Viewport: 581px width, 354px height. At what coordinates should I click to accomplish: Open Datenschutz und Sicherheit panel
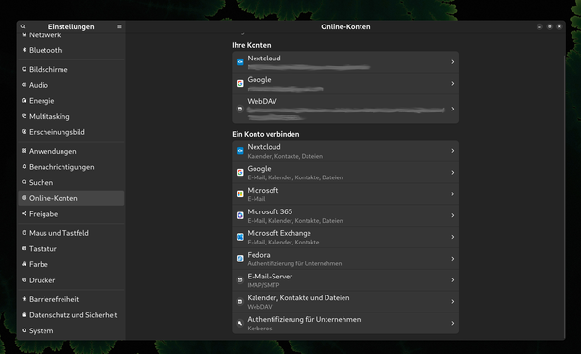click(71, 315)
